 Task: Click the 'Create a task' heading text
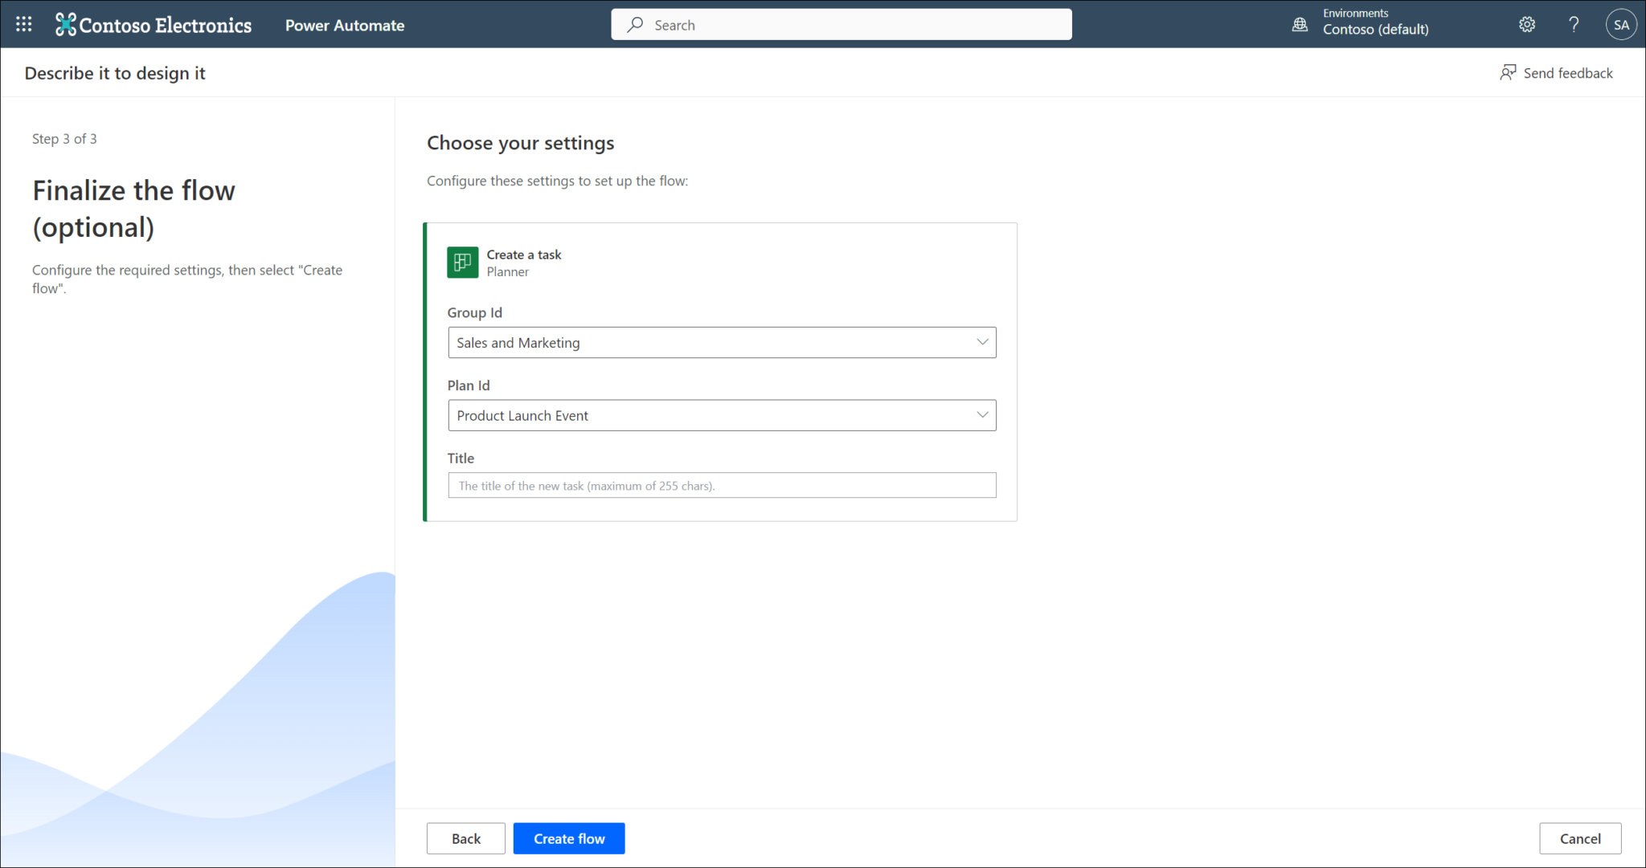[524, 255]
